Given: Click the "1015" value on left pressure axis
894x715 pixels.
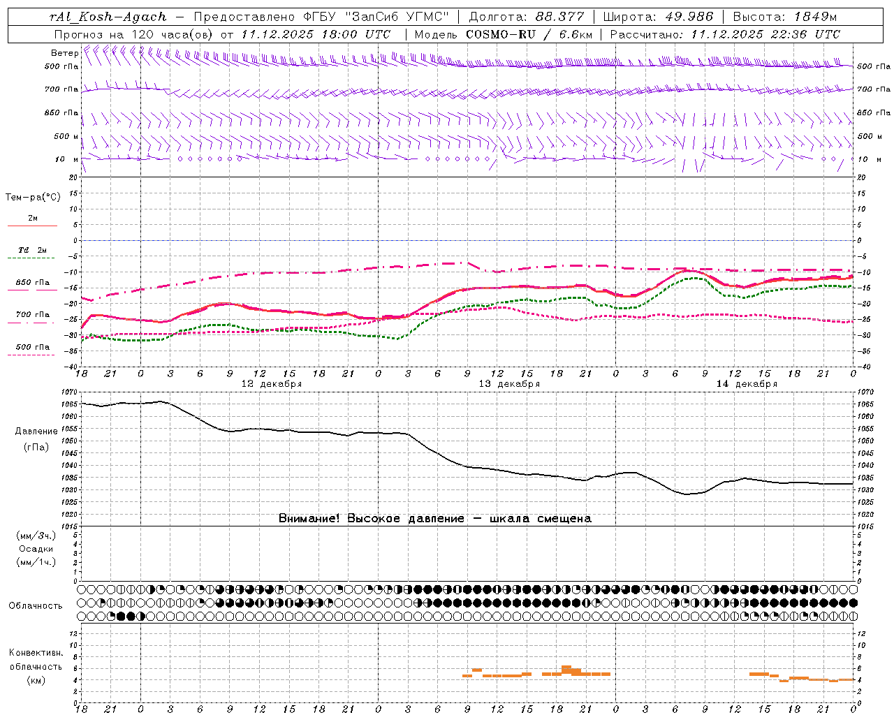Looking at the screenshot, I should pyautogui.click(x=70, y=526).
